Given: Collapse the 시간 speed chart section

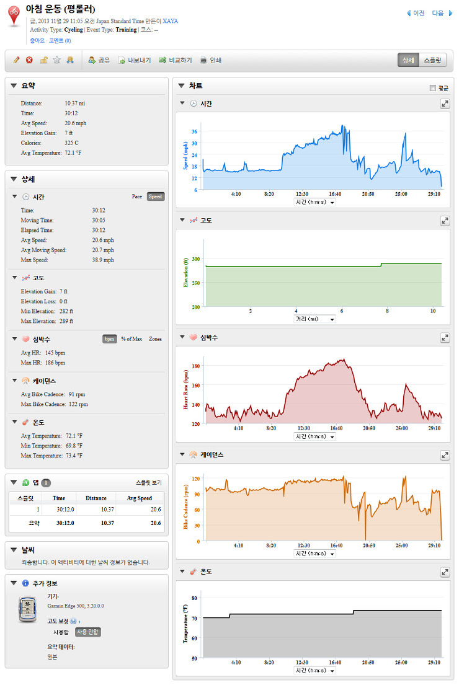Looking at the screenshot, I should click(x=182, y=103).
